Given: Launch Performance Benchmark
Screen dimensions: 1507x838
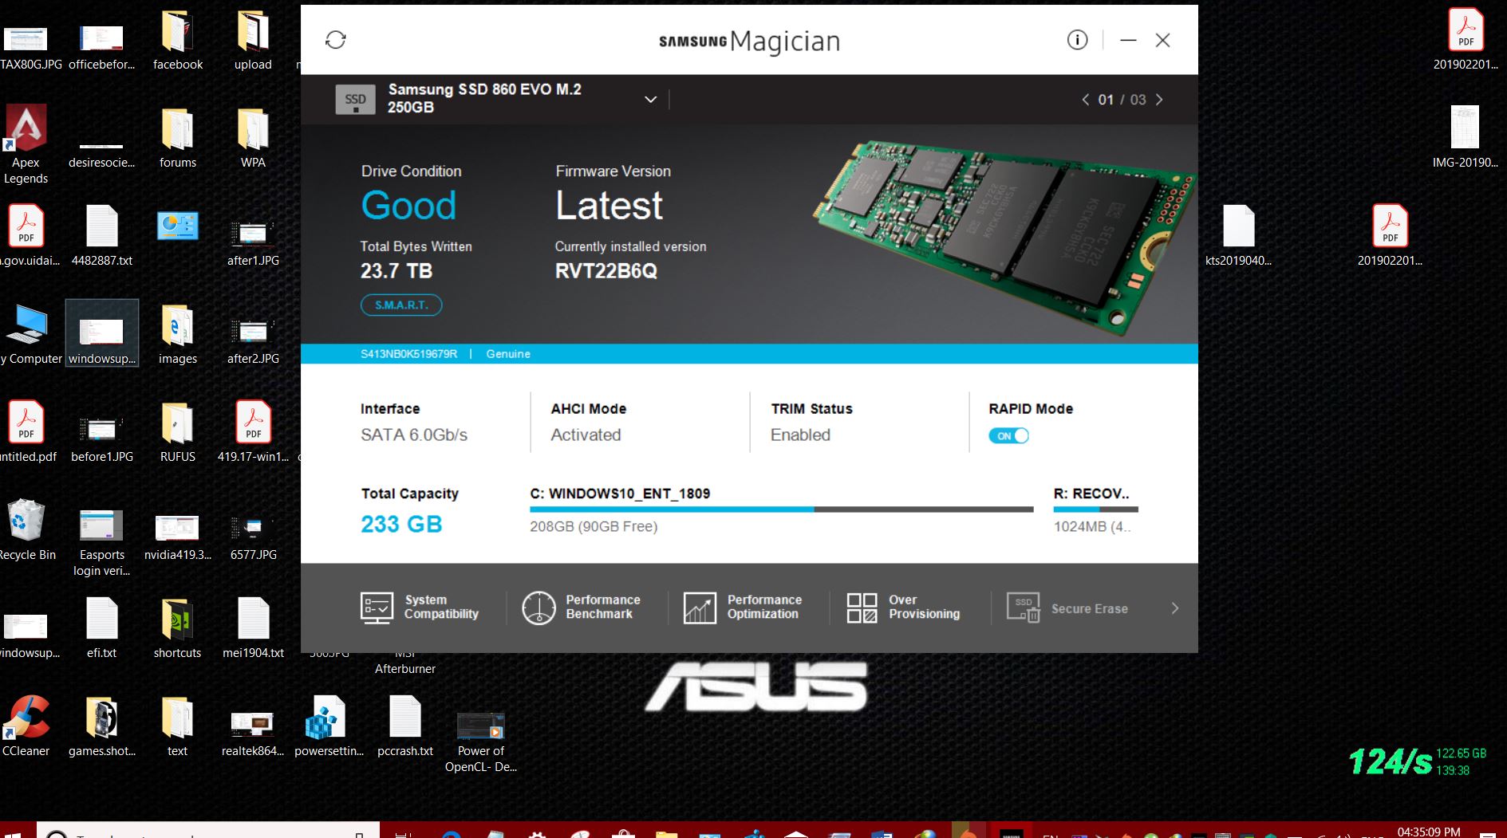Looking at the screenshot, I should (582, 608).
